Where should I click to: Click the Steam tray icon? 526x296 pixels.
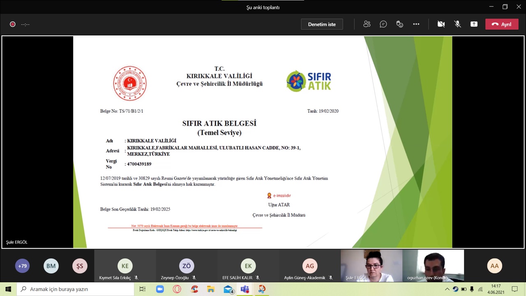click(x=455, y=289)
